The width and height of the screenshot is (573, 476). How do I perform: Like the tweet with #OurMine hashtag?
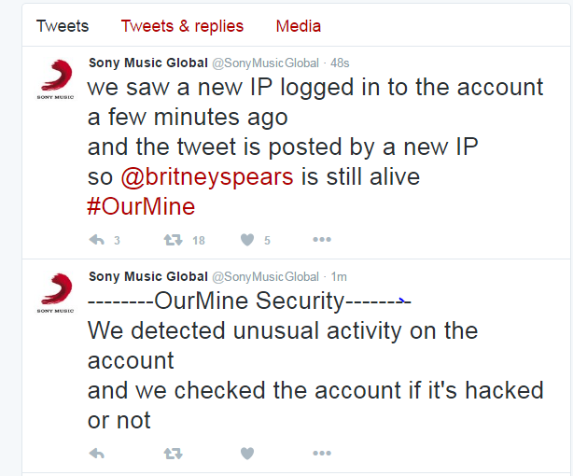coord(247,240)
